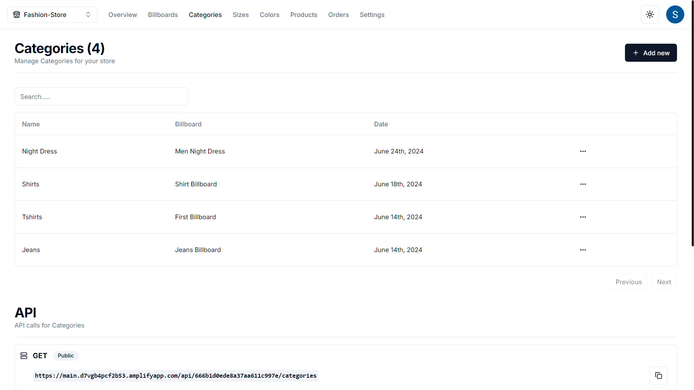Click the Jeans Billboard cell

coord(198,250)
